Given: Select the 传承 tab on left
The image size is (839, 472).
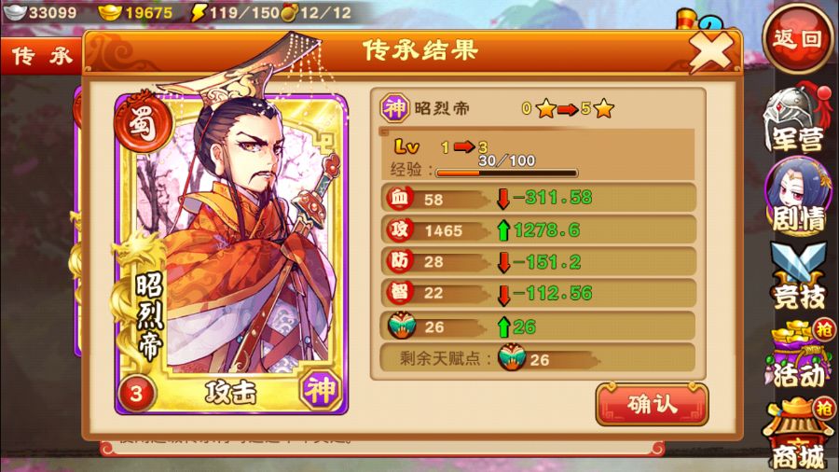Looking at the screenshot, I should coord(42,56).
